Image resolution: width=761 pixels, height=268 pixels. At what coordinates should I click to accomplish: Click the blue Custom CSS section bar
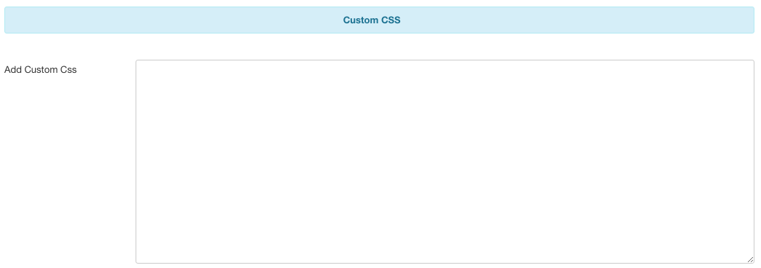point(380,20)
